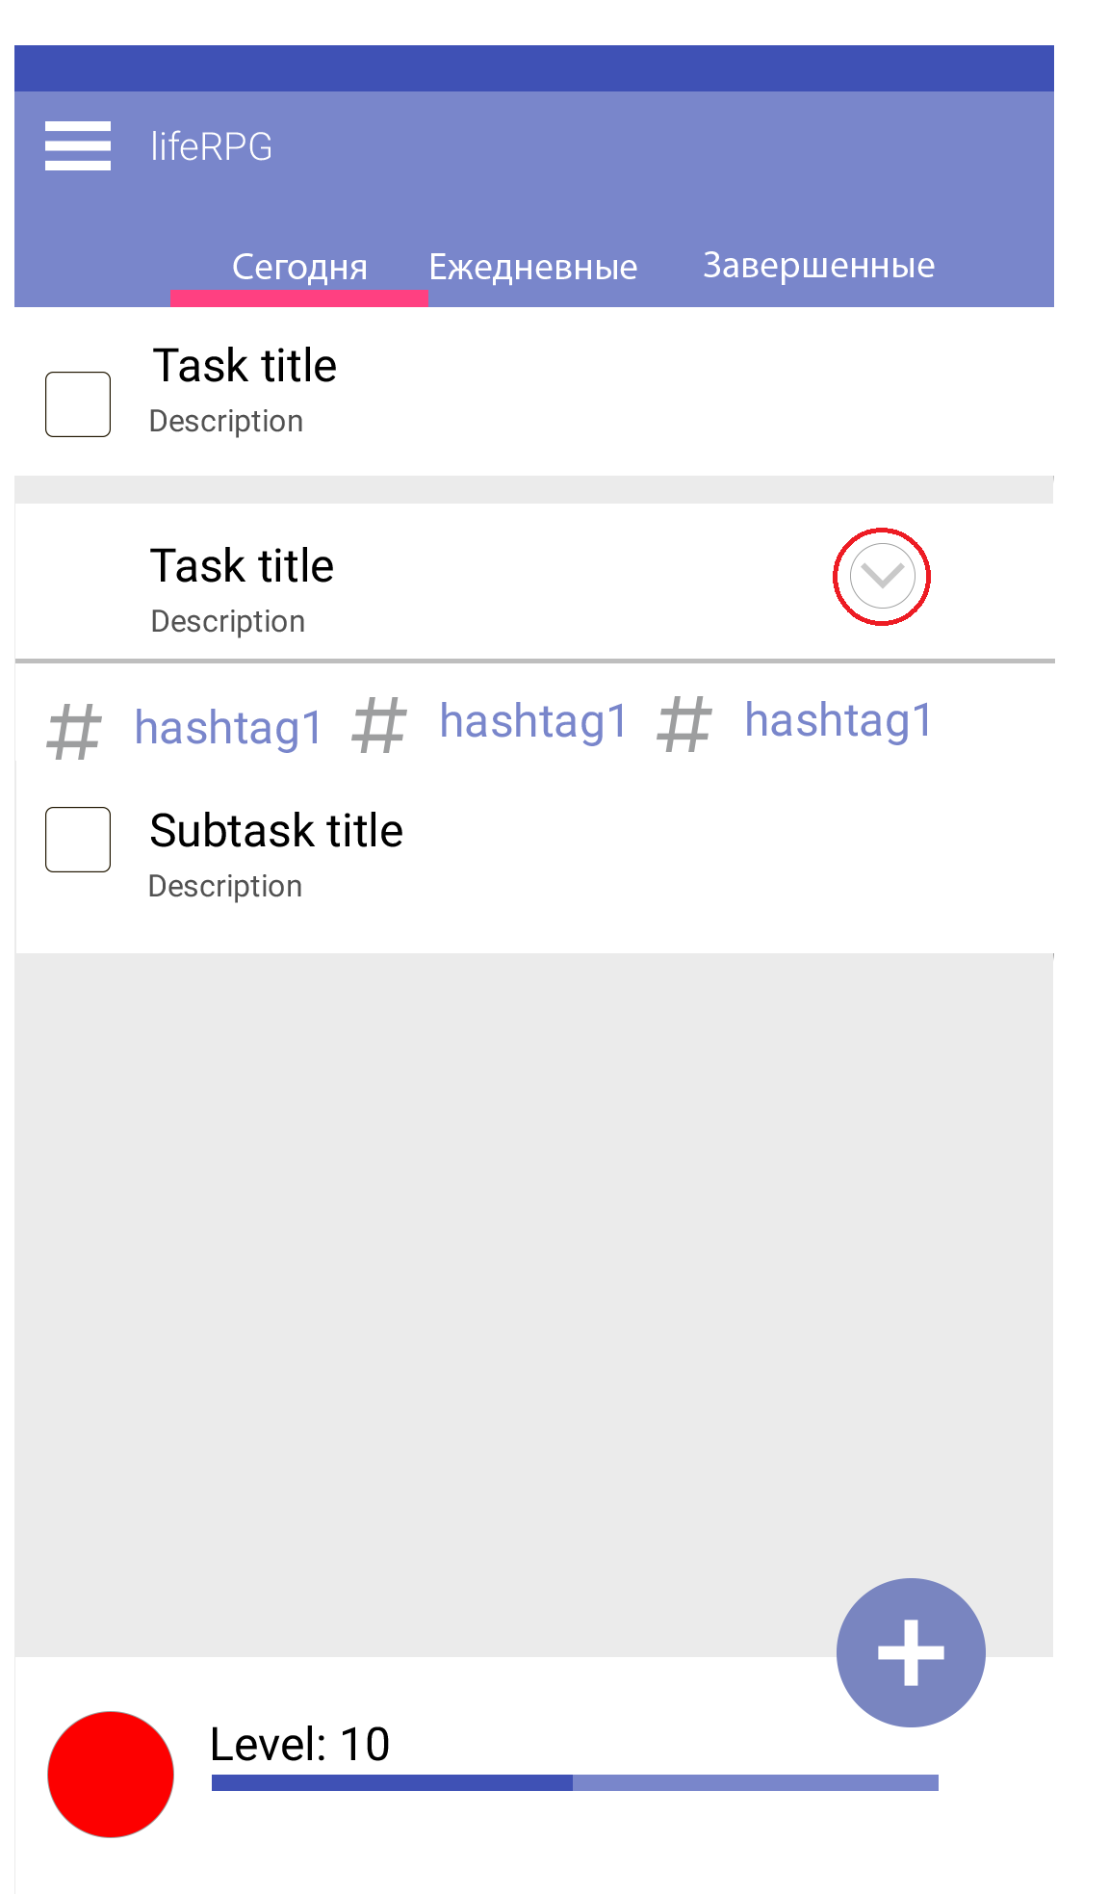Check the first Task title checkbox
Image resolution: width=1109 pixels, height=1894 pixels.
78,404
